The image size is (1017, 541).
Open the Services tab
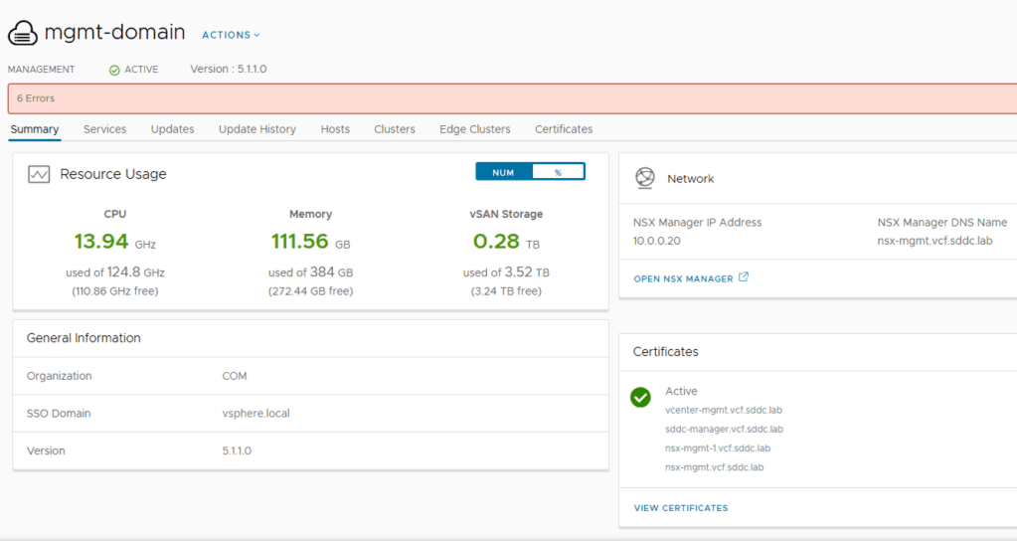point(104,129)
